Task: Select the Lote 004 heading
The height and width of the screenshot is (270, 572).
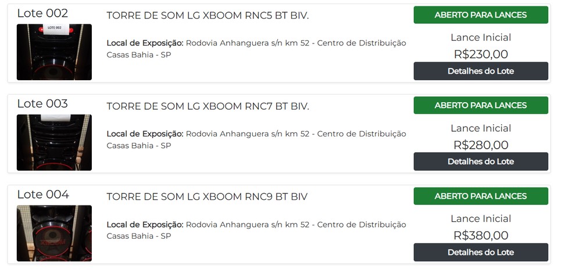Action: [43, 194]
